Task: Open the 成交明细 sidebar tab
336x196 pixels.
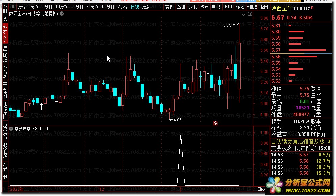Action: pos(5,54)
